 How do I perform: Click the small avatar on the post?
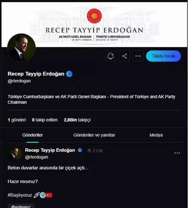point(14,154)
